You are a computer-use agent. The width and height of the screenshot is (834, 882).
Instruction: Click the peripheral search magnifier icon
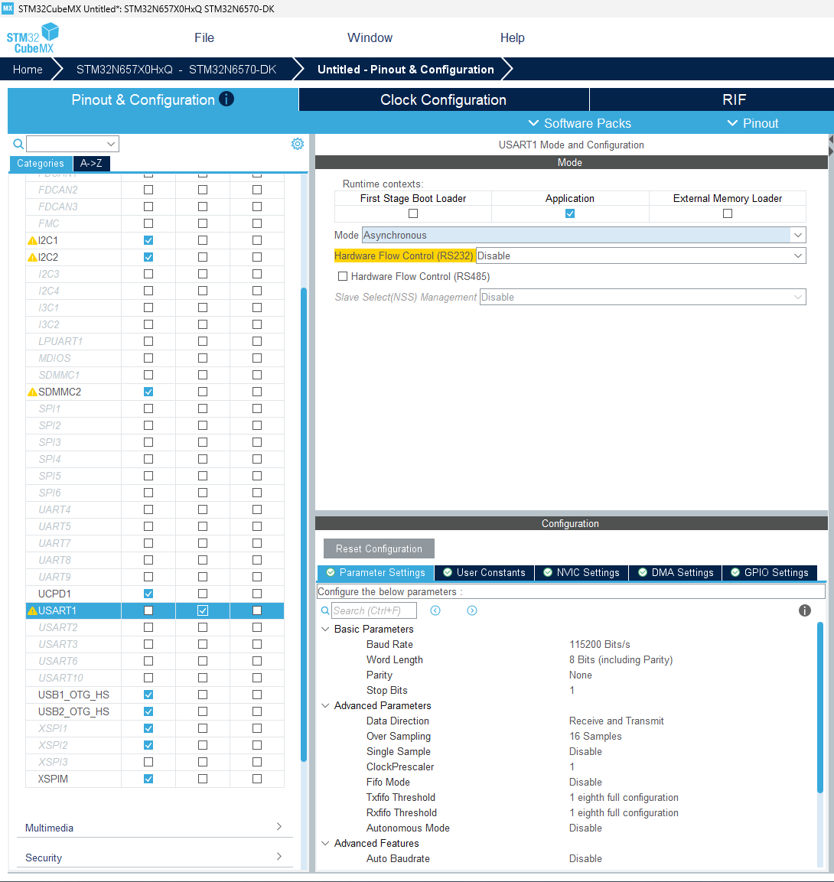(18, 144)
